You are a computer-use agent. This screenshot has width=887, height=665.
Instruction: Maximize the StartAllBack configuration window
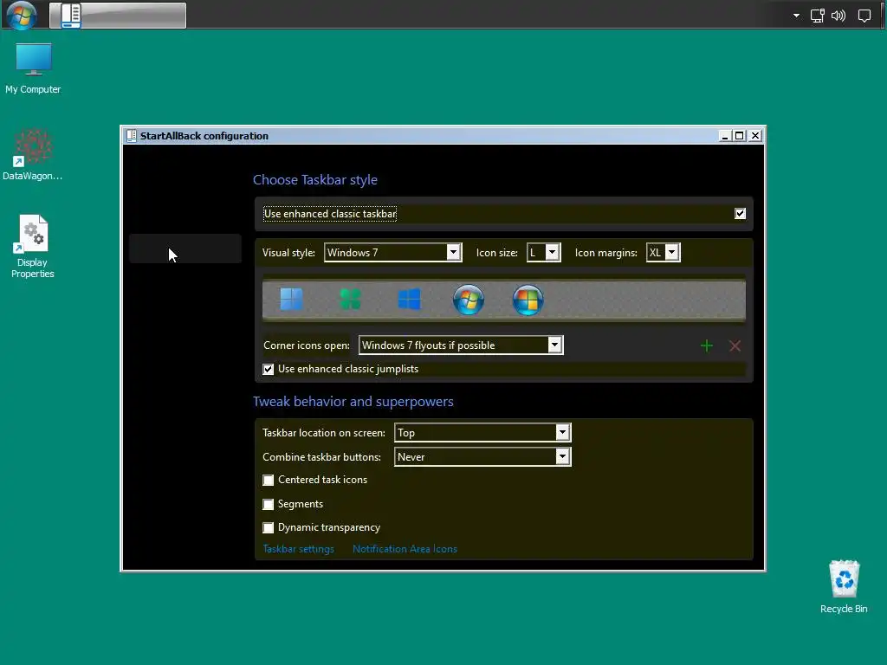point(740,136)
